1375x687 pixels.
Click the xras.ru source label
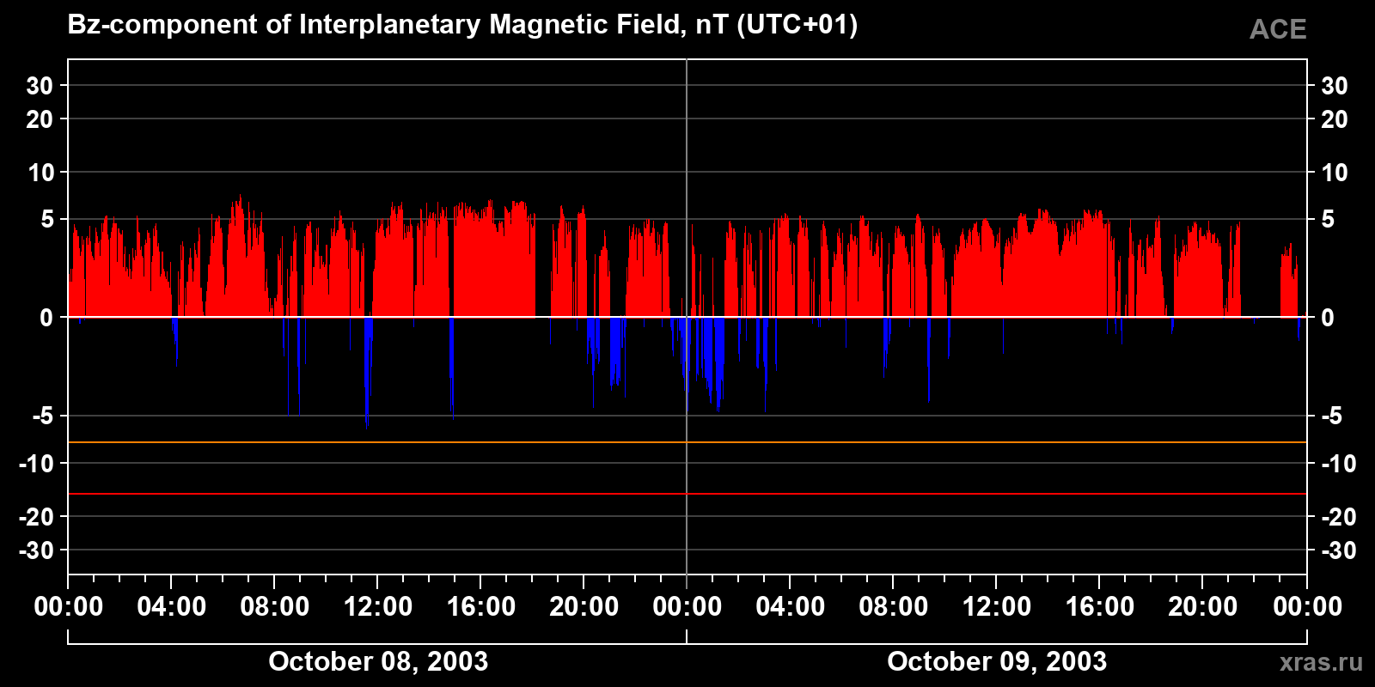(1321, 662)
